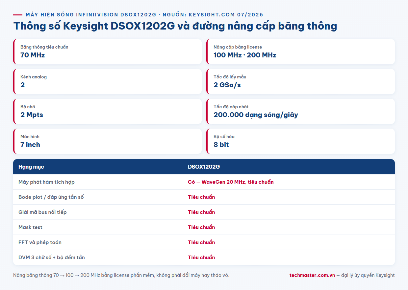
Task: Click 'Tiêu chuẩn' in the FFT row
Action: click(201, 242)
